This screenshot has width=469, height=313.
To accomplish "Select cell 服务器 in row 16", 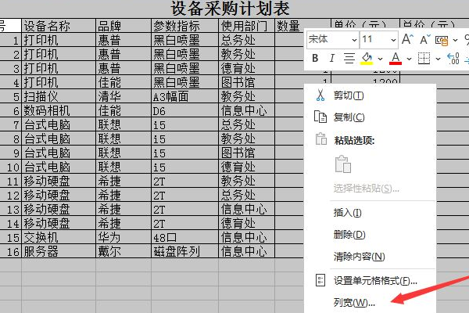I will [59, 252].
